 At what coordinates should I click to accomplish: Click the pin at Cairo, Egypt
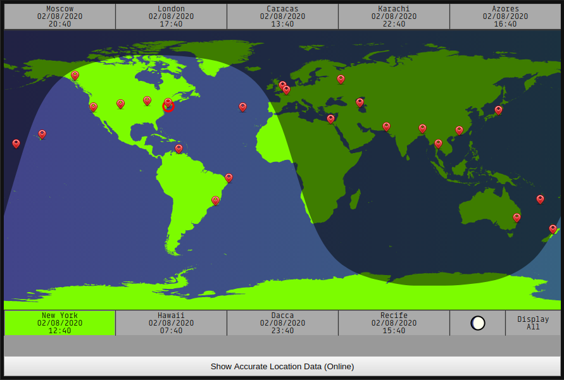(330, 118)
